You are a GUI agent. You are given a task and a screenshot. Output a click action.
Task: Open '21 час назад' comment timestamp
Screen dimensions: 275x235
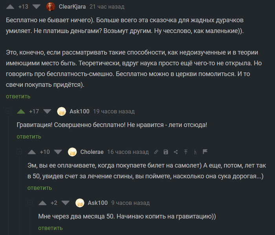107,7
